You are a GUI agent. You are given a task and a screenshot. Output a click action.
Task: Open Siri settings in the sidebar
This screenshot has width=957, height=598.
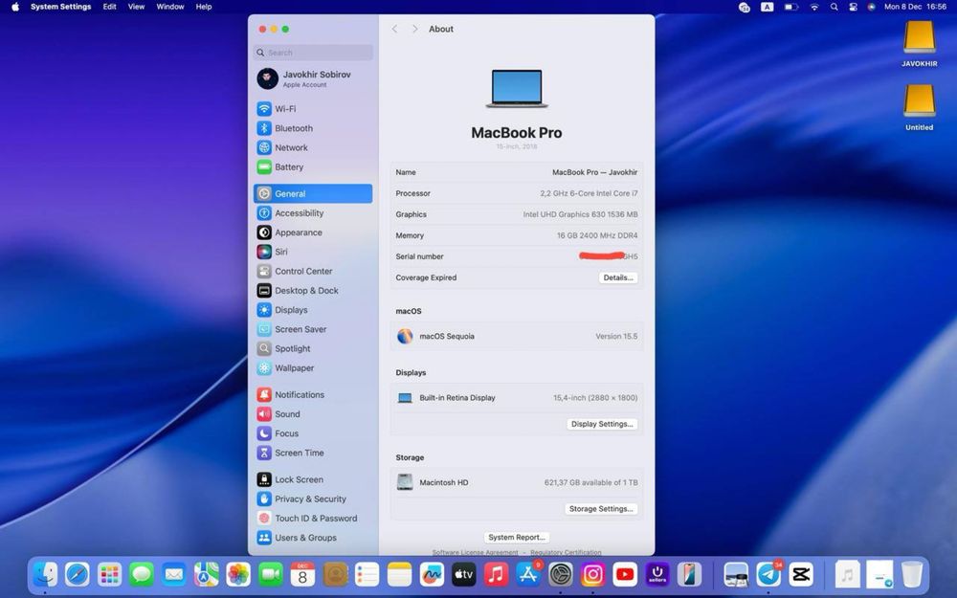pyautogui.click(x=313, y=252)
